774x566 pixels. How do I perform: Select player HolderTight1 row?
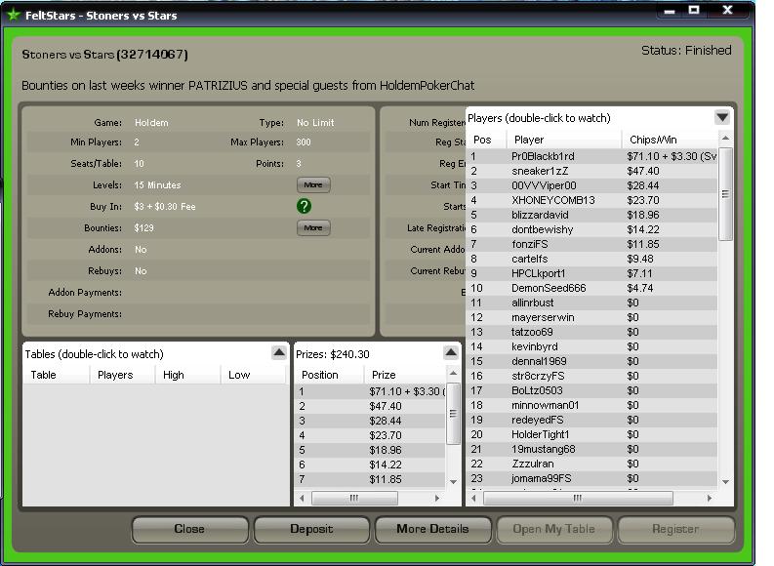(592, 434)
